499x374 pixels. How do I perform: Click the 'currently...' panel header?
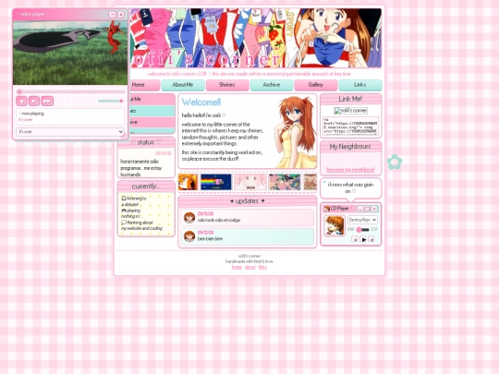(x=146, y=187)
